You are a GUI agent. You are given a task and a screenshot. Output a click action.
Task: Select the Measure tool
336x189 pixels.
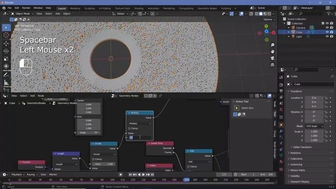(6, 82)
